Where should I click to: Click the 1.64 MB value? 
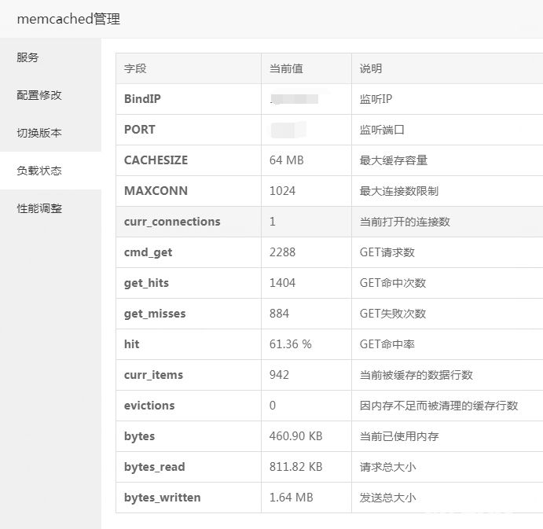(x=292, y=498)
